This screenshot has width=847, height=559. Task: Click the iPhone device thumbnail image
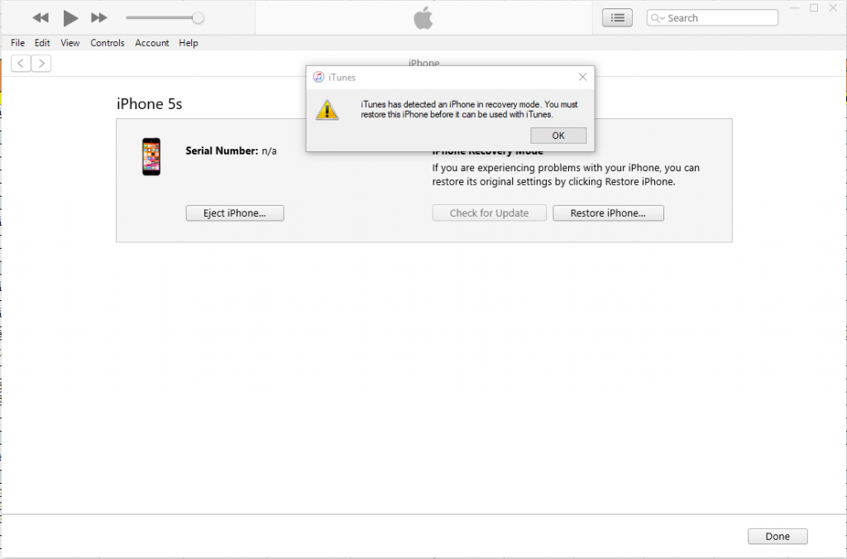[x=151, y=156]
